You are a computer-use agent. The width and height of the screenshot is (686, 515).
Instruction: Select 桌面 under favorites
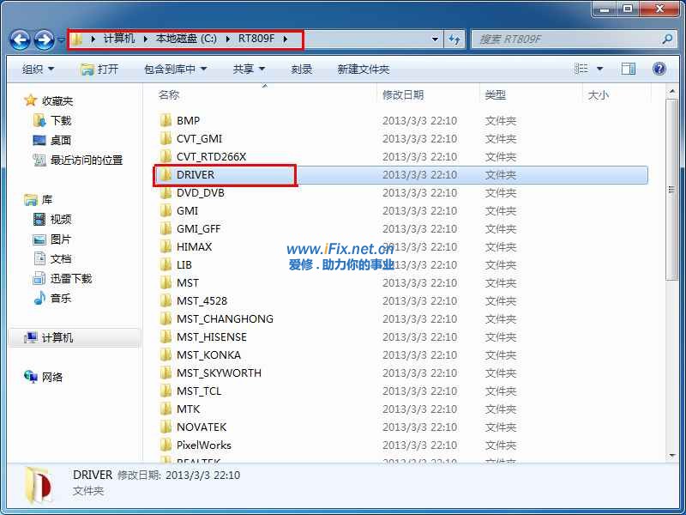[60, 140]
